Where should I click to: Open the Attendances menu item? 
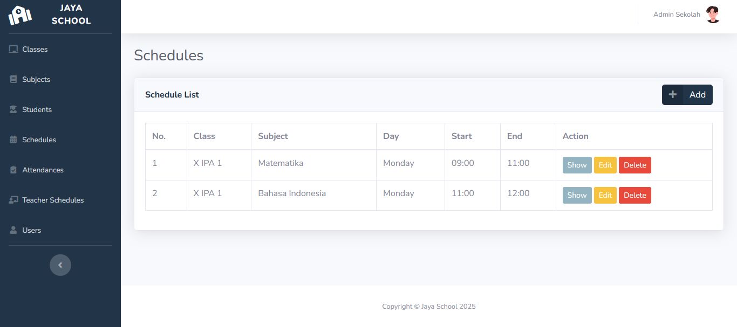point(43,170)
